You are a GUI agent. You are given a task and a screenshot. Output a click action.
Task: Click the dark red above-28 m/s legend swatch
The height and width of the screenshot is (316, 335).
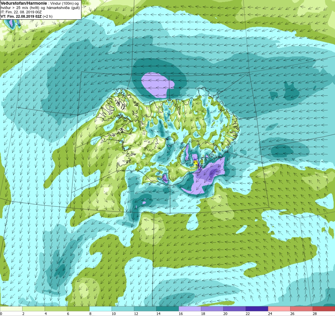click(x=324, y=309)
